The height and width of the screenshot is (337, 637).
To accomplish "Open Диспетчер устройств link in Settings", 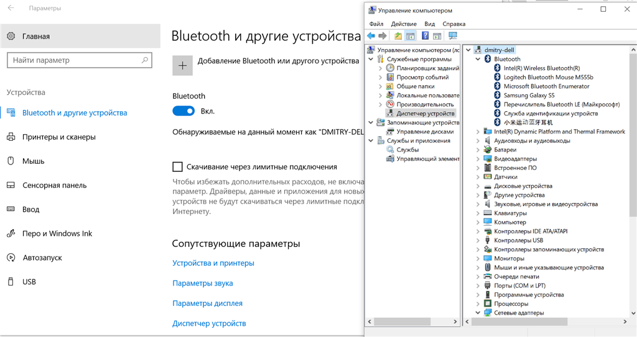I will point(209,323).
